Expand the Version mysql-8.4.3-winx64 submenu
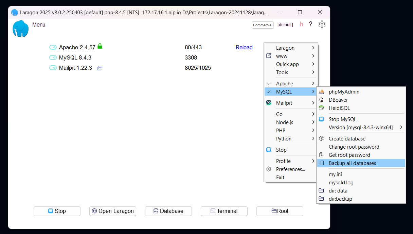 [x=361, y=128]
